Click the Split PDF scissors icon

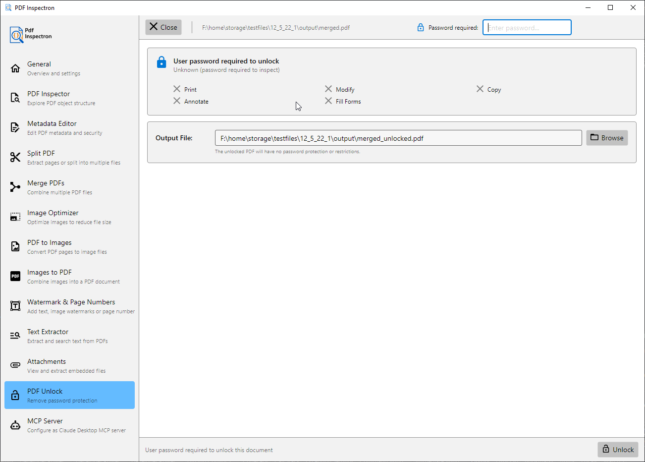pyautogui.click(x=15, y=158)
